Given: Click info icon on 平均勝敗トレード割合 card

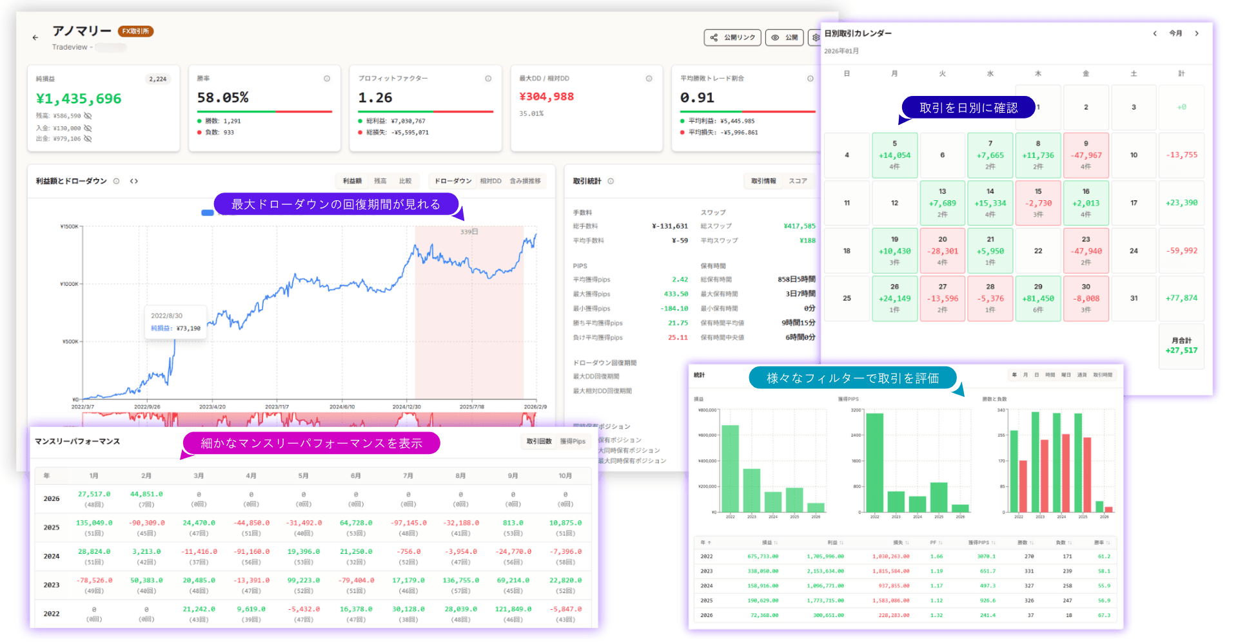Looking at the screenshot, I should [811, 79].
